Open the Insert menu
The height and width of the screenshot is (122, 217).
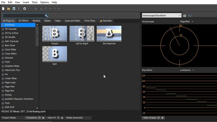coord(26,2)
